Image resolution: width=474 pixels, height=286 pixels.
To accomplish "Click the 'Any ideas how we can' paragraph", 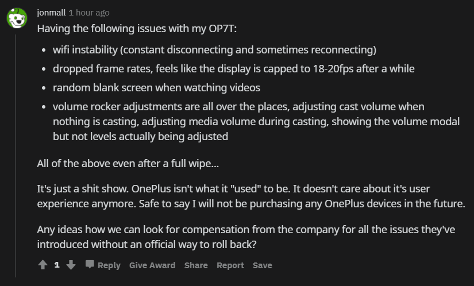I will tap(246, 237).
